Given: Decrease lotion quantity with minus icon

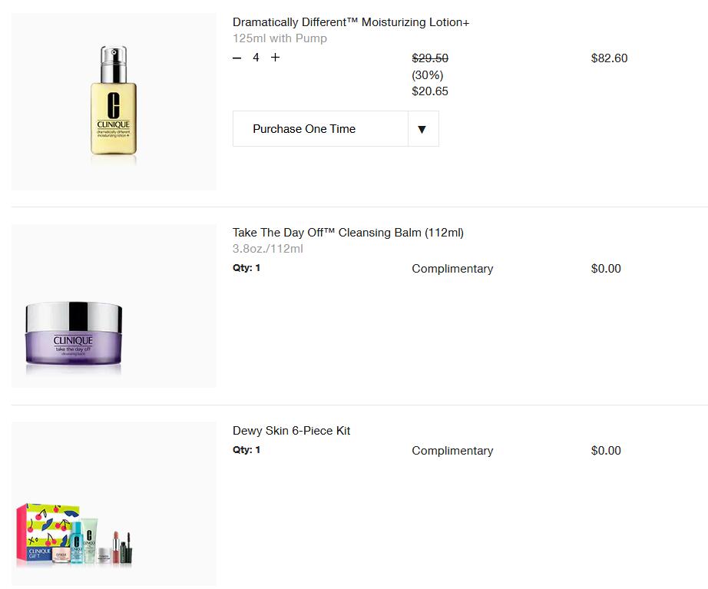Looking at the screenshot, I should click(x=237, y=58).
